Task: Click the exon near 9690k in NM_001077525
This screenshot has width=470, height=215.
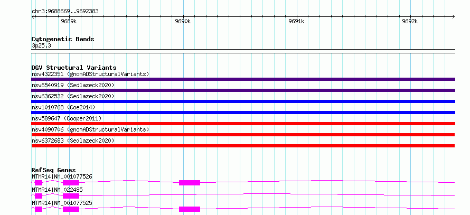Action: pyautogui.click(x=190, y=209)
